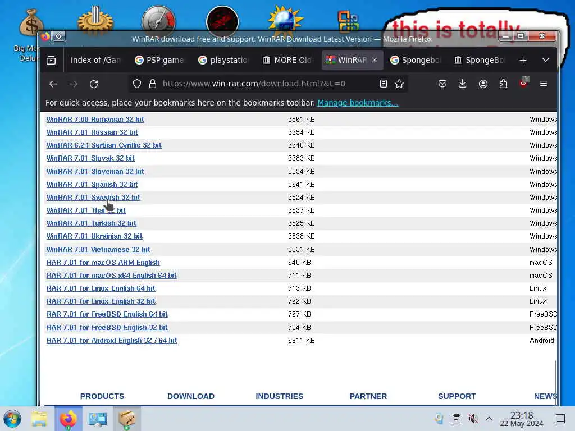Open the computer monitor taskbar icon
This screenshot has width=575, height=431.
[98, 419]
